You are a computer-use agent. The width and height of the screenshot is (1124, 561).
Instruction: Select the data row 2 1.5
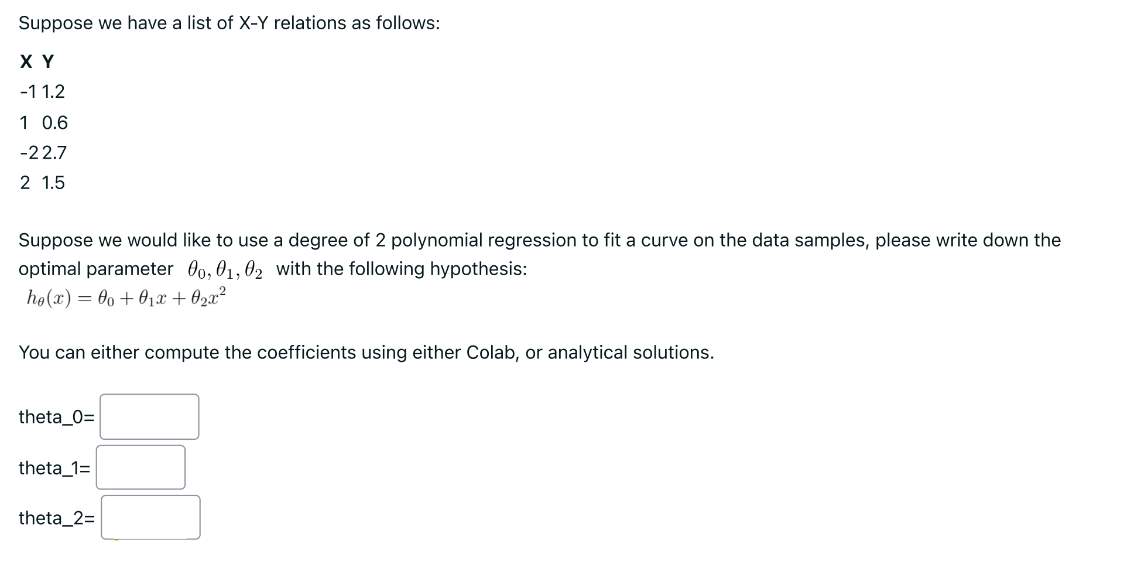coord(43,183)
